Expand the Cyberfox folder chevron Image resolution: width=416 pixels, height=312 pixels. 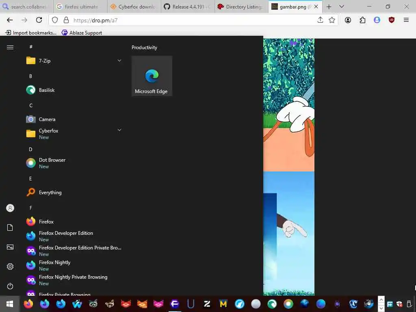click(x=119, y=130)
